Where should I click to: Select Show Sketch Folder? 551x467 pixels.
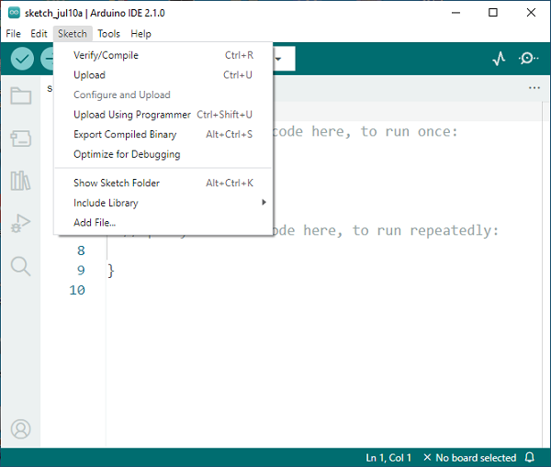tap(163, 183)
